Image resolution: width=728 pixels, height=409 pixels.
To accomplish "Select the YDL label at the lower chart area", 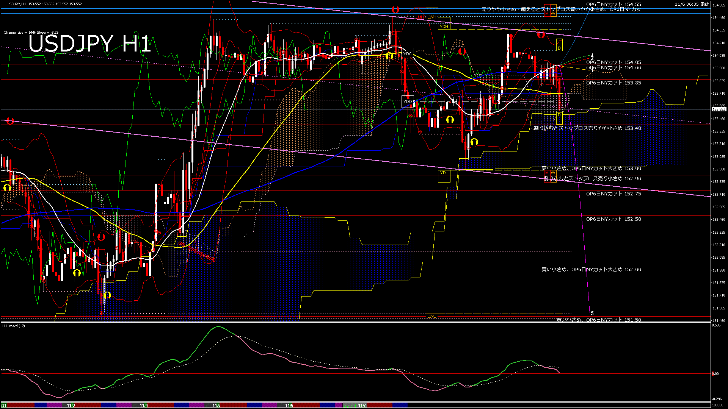I will click(x=444, y=173).
